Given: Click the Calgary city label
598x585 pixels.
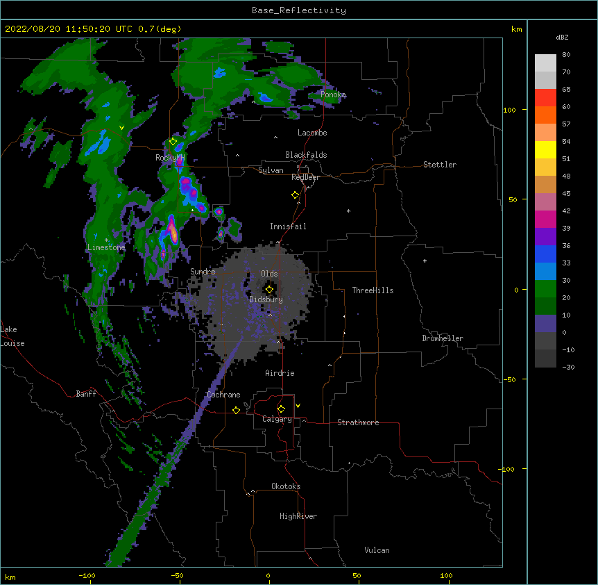Looking at the screenshot, I should click(x=277, y=419).
